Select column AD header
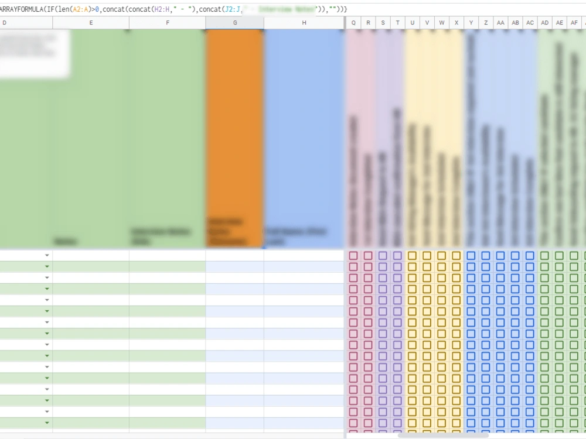Viewport: 586px width, 439px height. pyautogui.click(x=544, y=23)
